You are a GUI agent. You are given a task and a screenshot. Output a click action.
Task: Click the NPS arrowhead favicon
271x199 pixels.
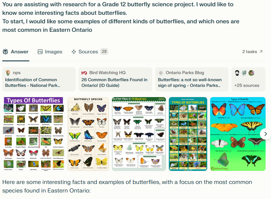point(8,73)
